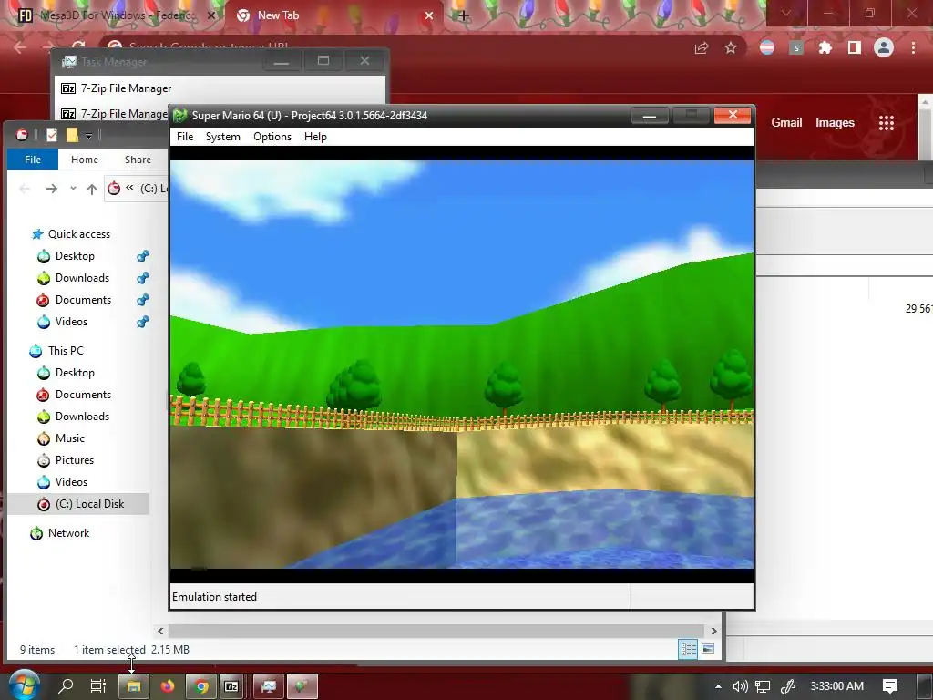Select (C:) Local Disk in navigation pane
The width and height of the screenshot is (933, 700).
coord(78,504)
